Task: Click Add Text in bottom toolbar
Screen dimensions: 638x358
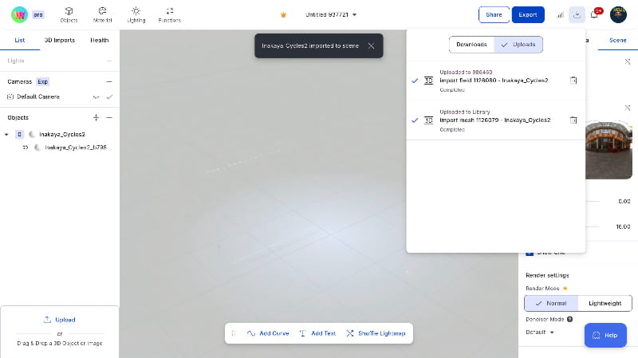Action: 317,333
